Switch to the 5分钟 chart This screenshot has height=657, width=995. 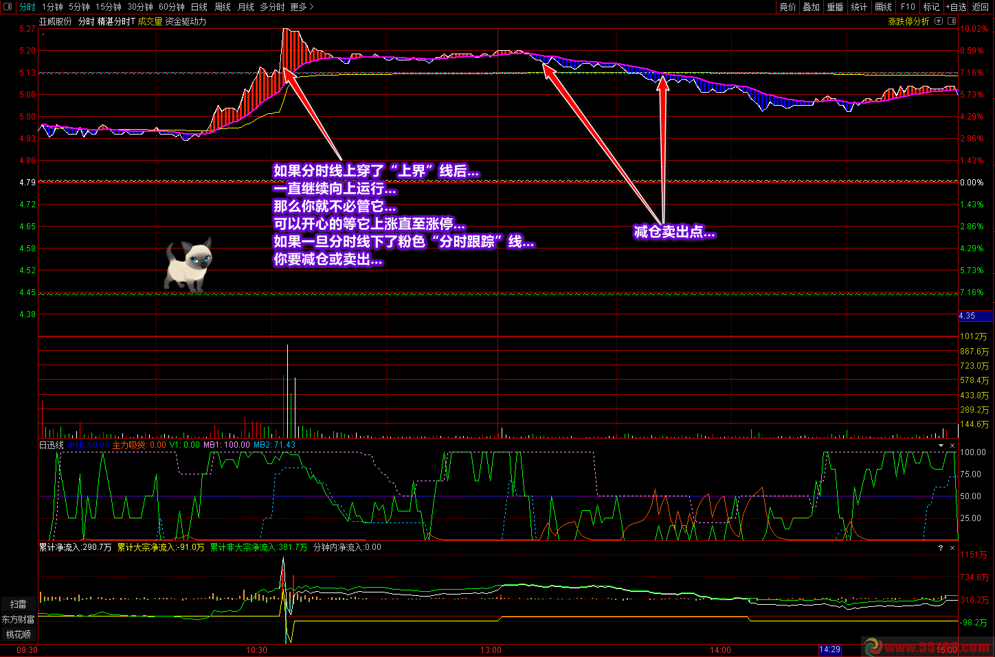(x=79, y=7)
